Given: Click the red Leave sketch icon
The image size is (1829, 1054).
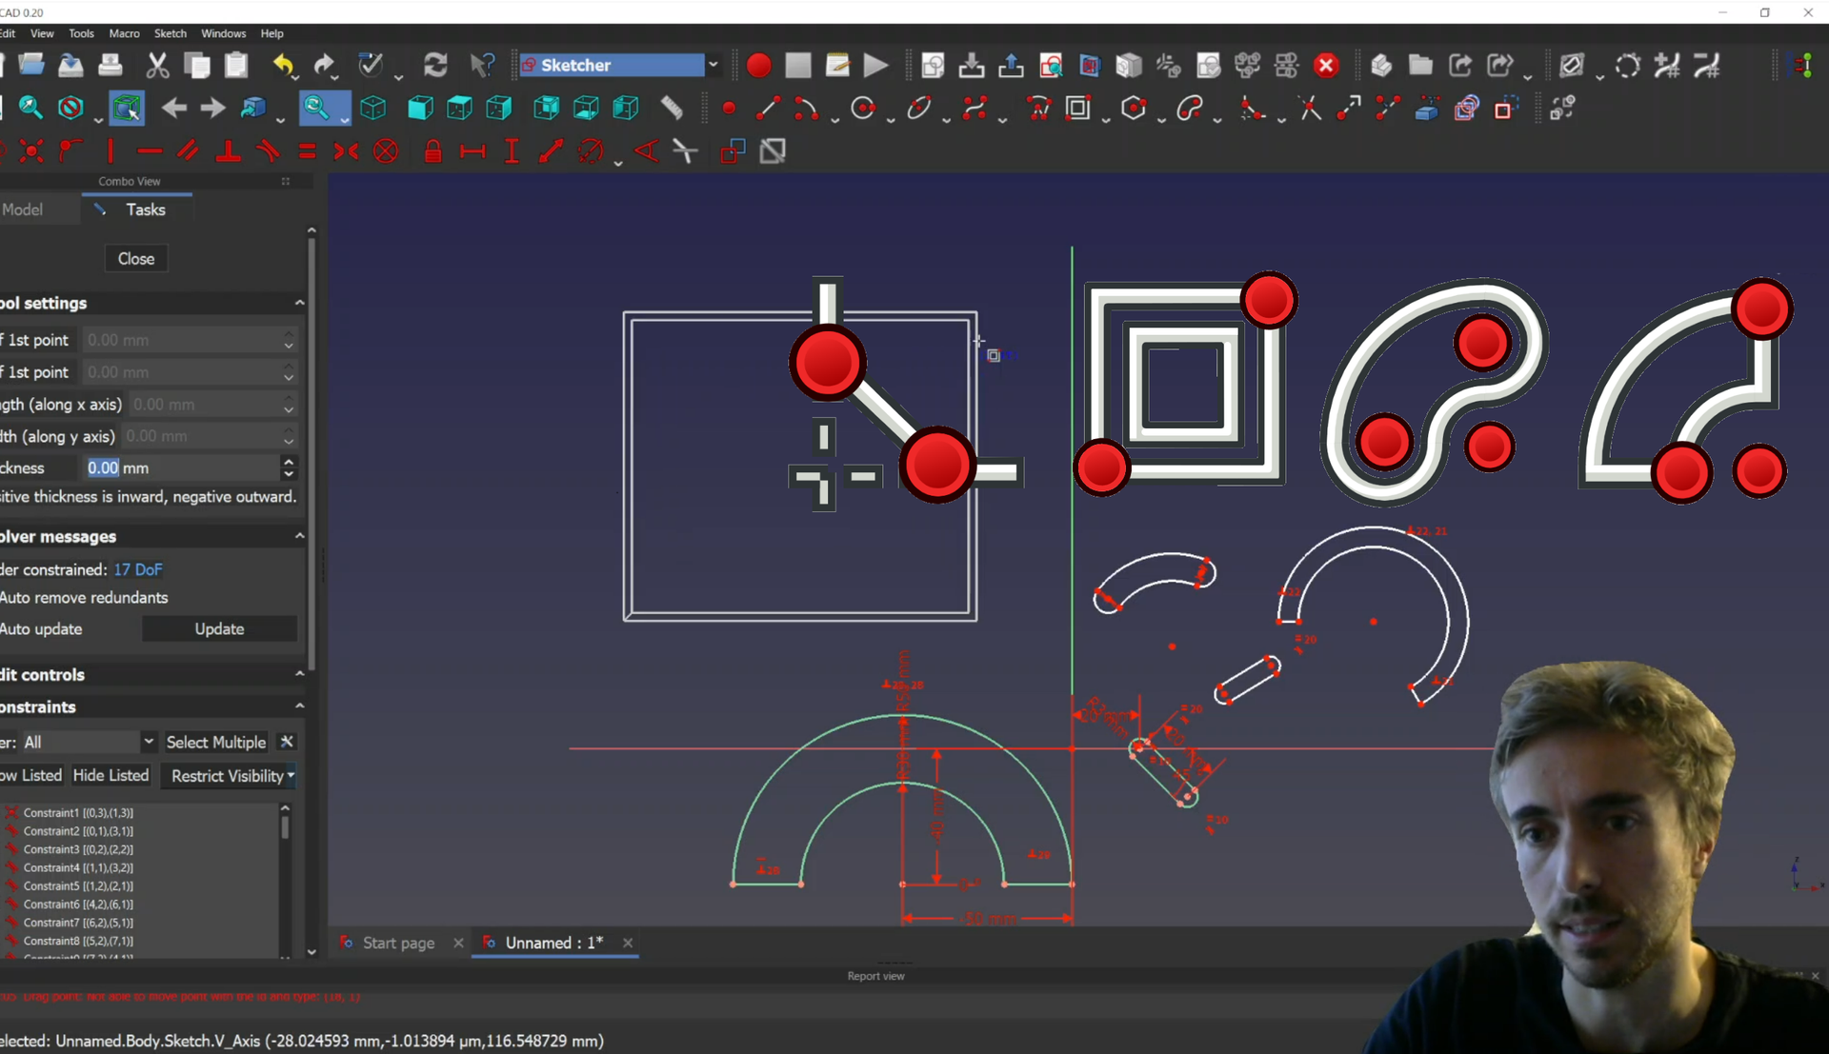Looking at the screenshot, I should click(x=1326, y=66).
